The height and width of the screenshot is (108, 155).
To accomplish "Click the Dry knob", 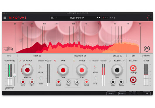I will pyautogui.click(x=32, y=82).
